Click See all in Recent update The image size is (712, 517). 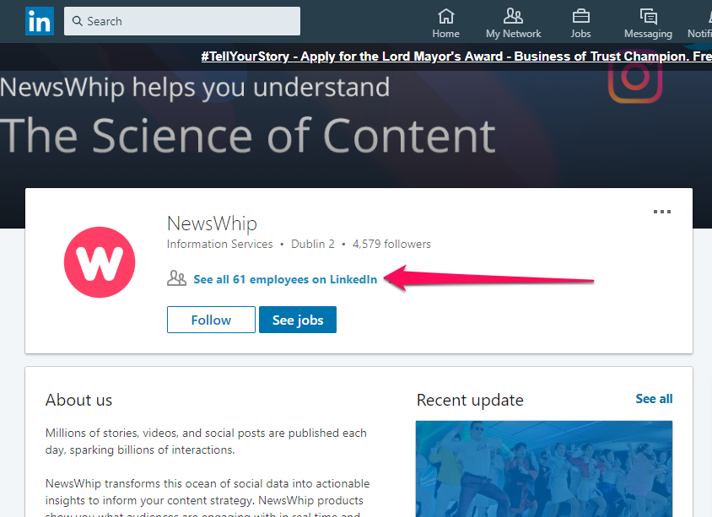pyautogui.click(x=654, y=399)
